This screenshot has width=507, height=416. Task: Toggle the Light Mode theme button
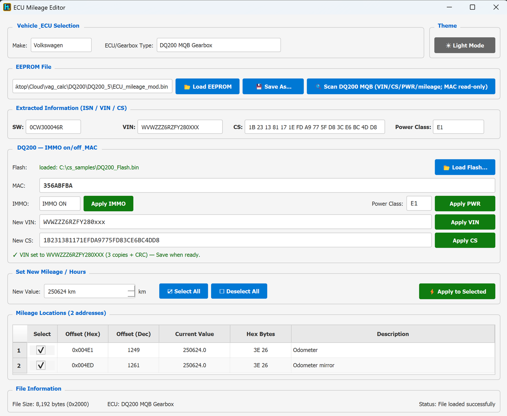coord(465,45)
